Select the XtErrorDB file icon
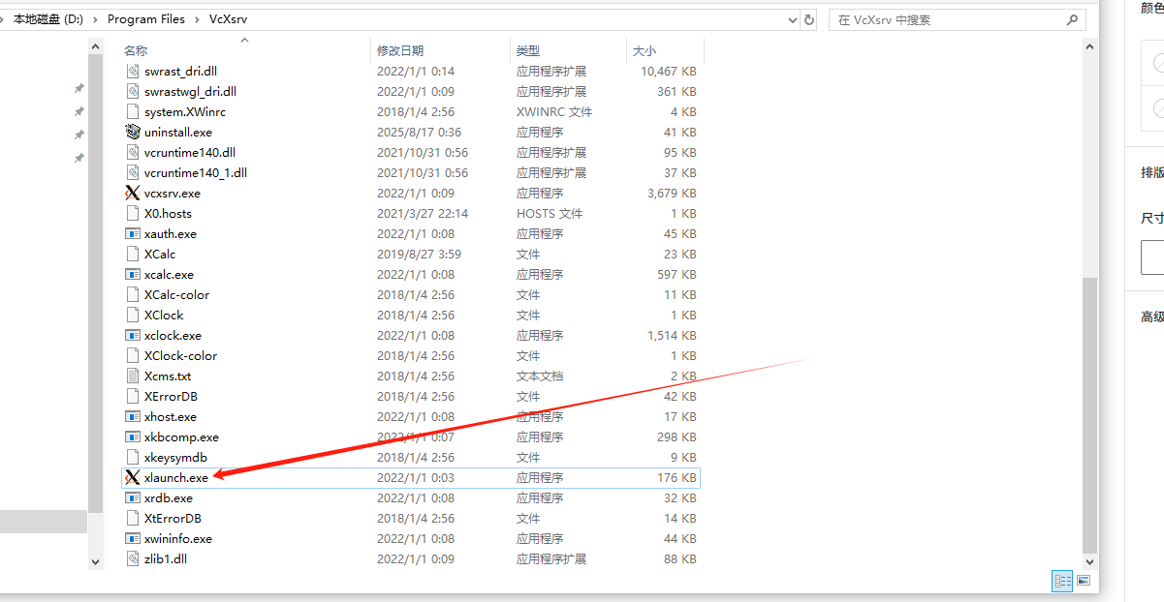The width and height of the screenshot is (1164, 602). tap(134, 519)
